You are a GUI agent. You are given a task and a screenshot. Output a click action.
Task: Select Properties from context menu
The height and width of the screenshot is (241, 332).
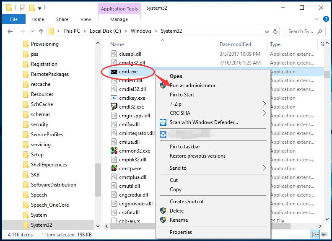coord(181,232)
